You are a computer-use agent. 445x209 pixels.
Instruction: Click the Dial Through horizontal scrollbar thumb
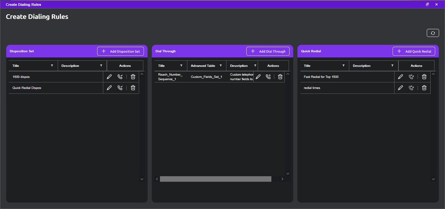point(216,179)
